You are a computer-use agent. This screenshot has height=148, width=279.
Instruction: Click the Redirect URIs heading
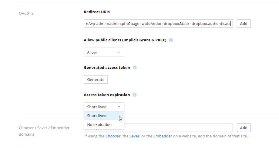tap(97, 12)
